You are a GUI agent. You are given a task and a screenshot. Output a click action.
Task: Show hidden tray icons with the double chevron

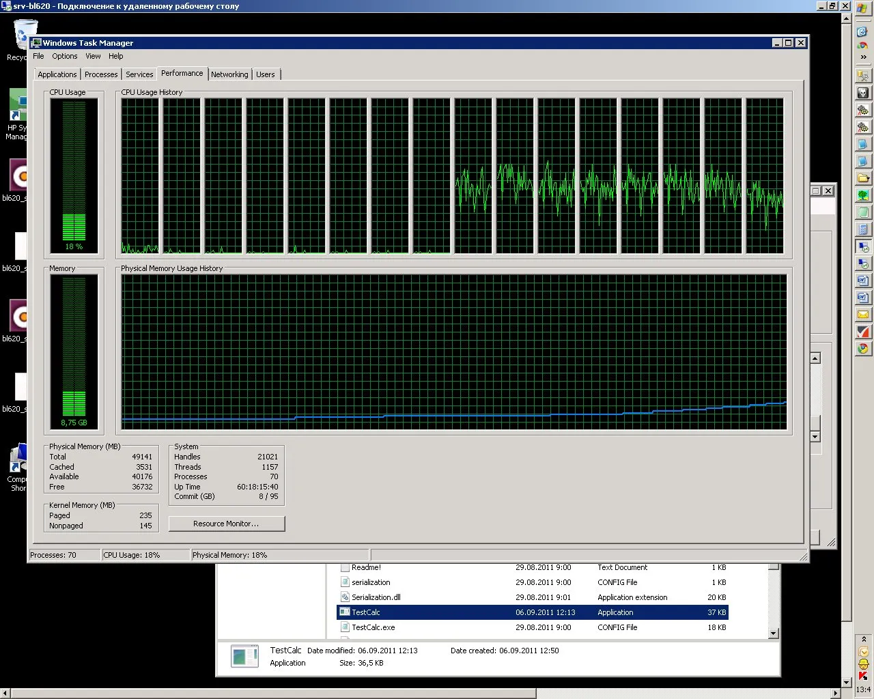pyautogui.click(x=863, y=640)
